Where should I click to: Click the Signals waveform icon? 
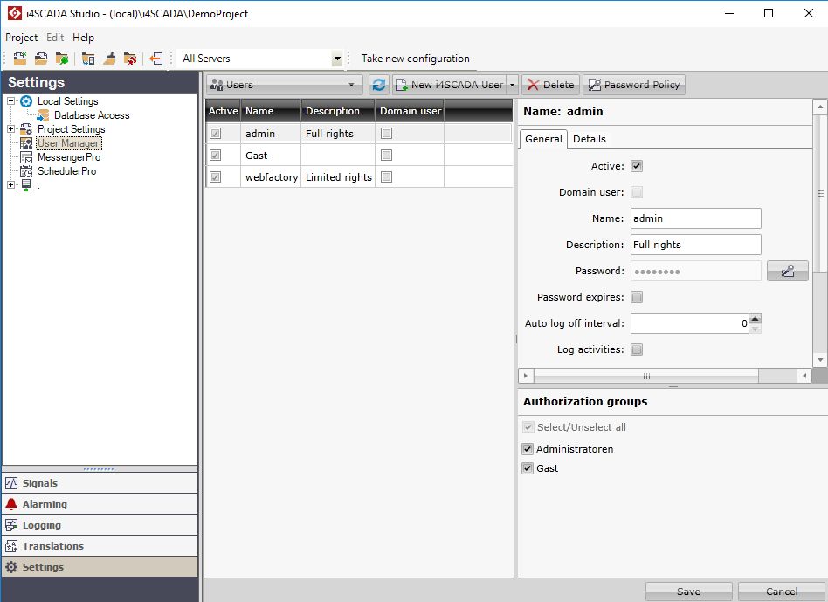11,482
